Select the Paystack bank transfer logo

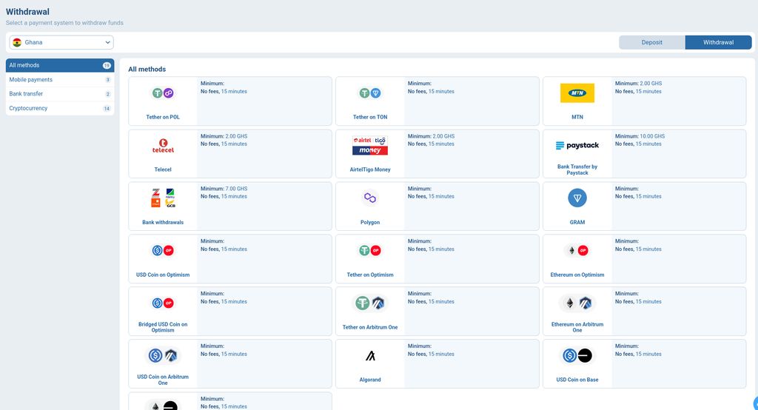[x=577, y=145]
